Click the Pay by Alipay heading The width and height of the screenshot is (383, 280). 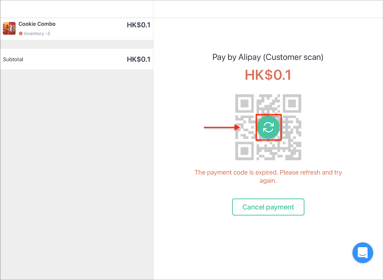click(x=268, y=57)
